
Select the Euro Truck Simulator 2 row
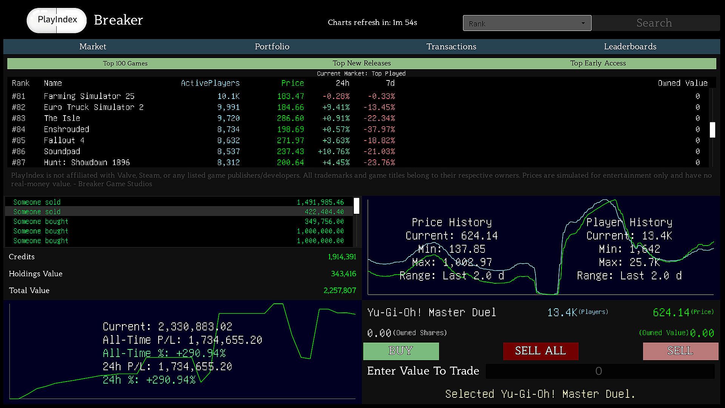359,107
